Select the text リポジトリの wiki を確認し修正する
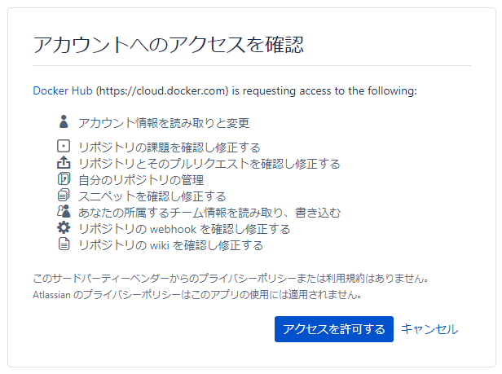Screen dimensions: 502x374 171,245
